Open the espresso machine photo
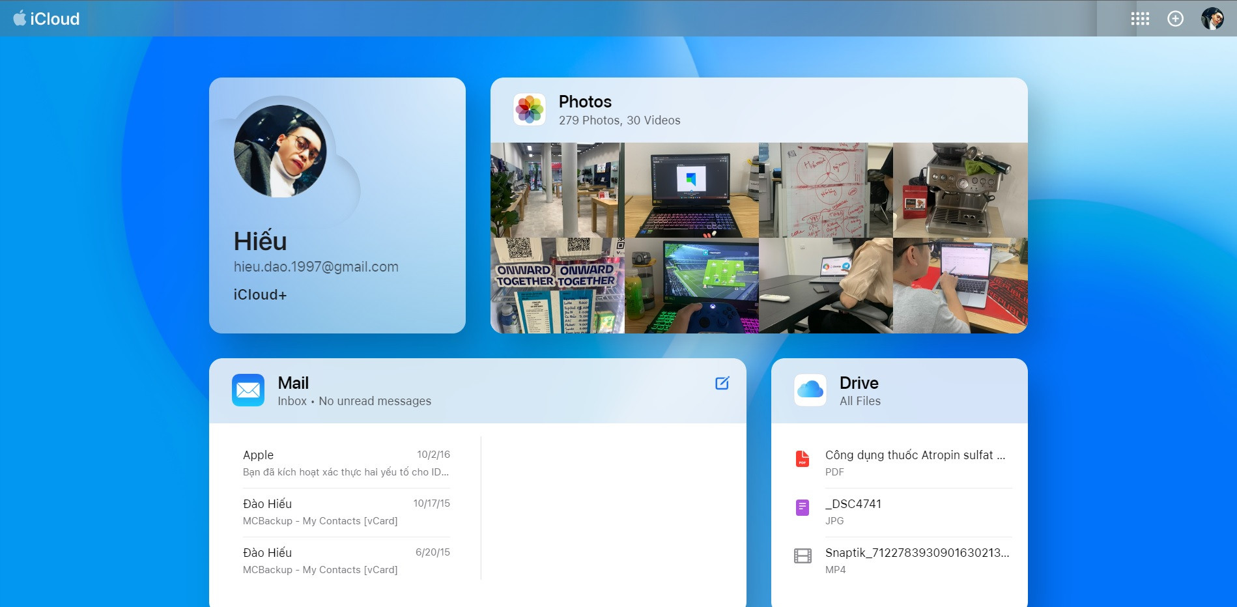 coord(960,190)
